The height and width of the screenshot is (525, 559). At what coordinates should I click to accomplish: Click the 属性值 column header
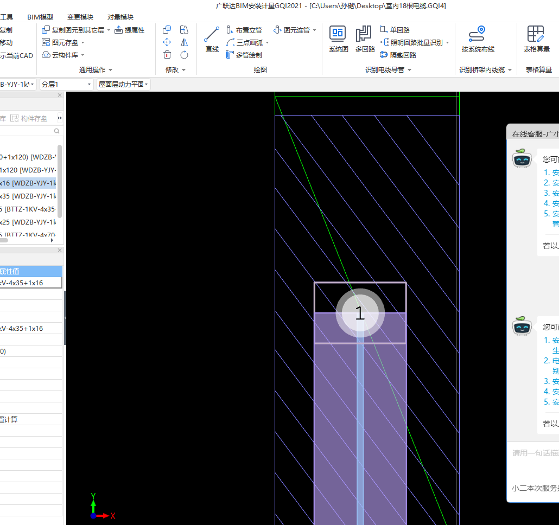point(31,271)
